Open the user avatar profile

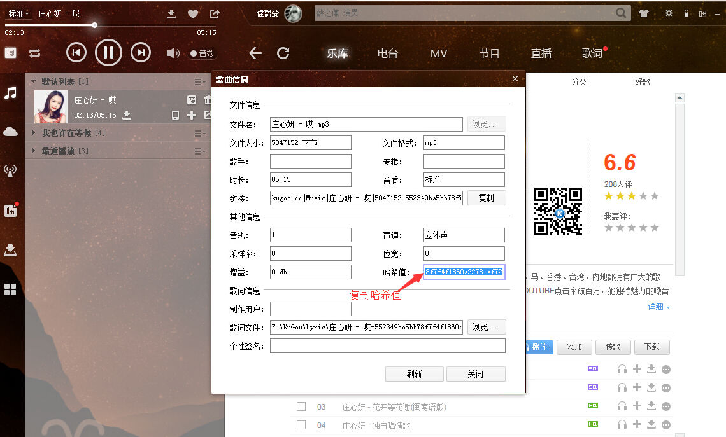click(x=292, y=13)
